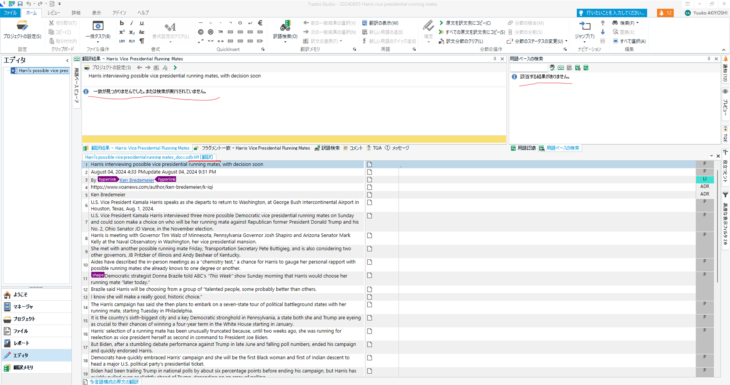Toggle underline formatting
Image resolution: width=730 pixels, height=385 pixels.
(x=142, y=23)
